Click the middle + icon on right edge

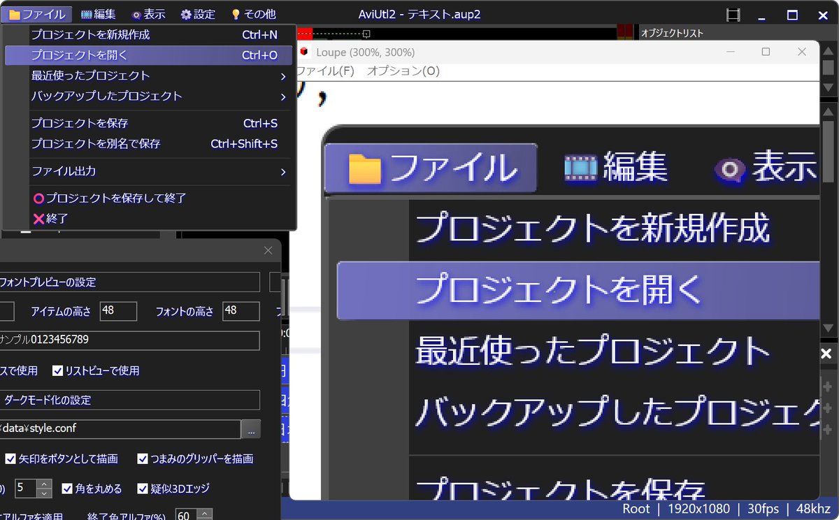click(x=828, y=407)
